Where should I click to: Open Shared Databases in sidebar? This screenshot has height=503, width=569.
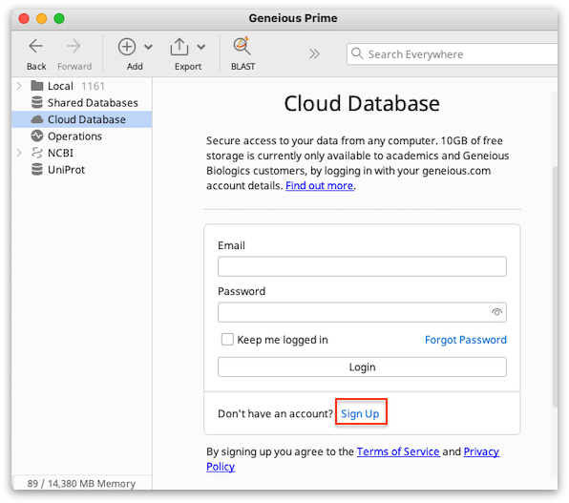click(93, 103)
